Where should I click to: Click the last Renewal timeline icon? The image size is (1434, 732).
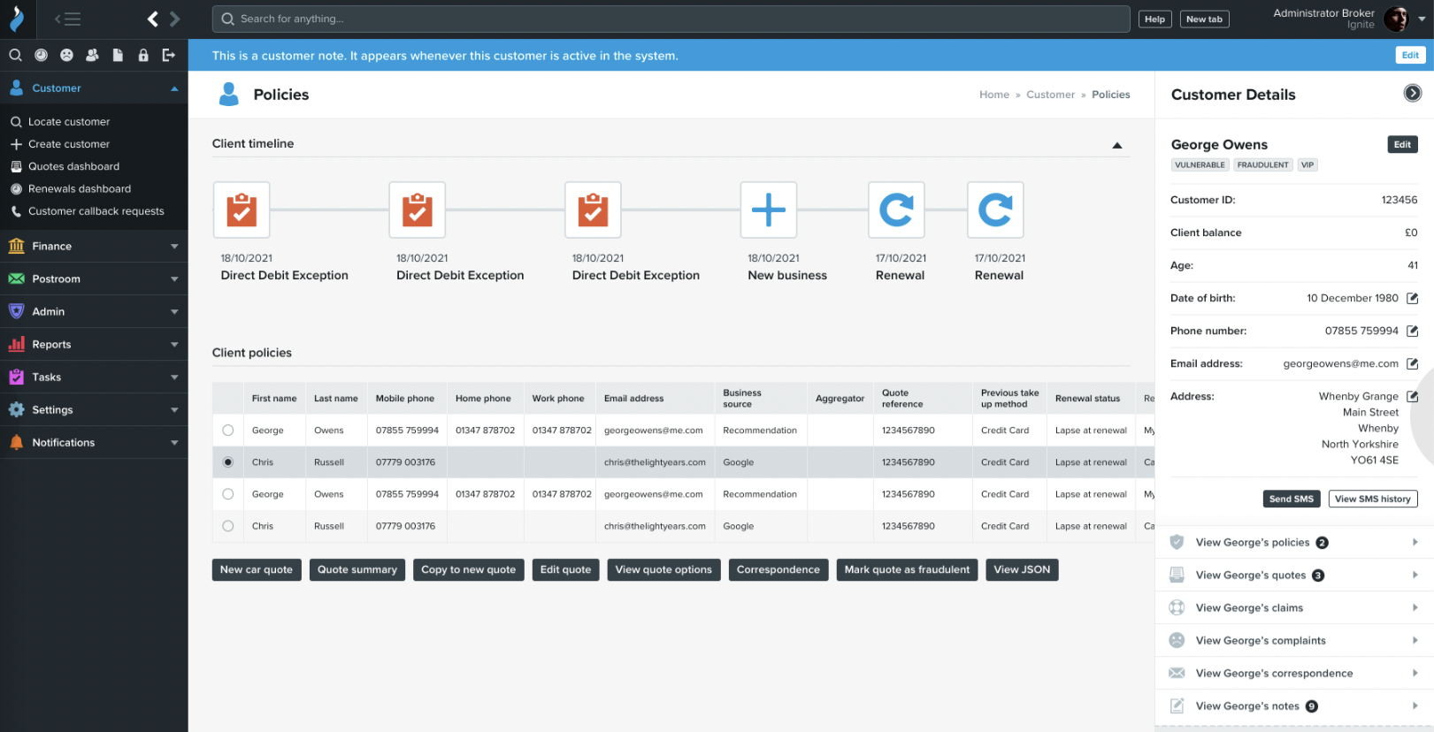coord(995,210)
